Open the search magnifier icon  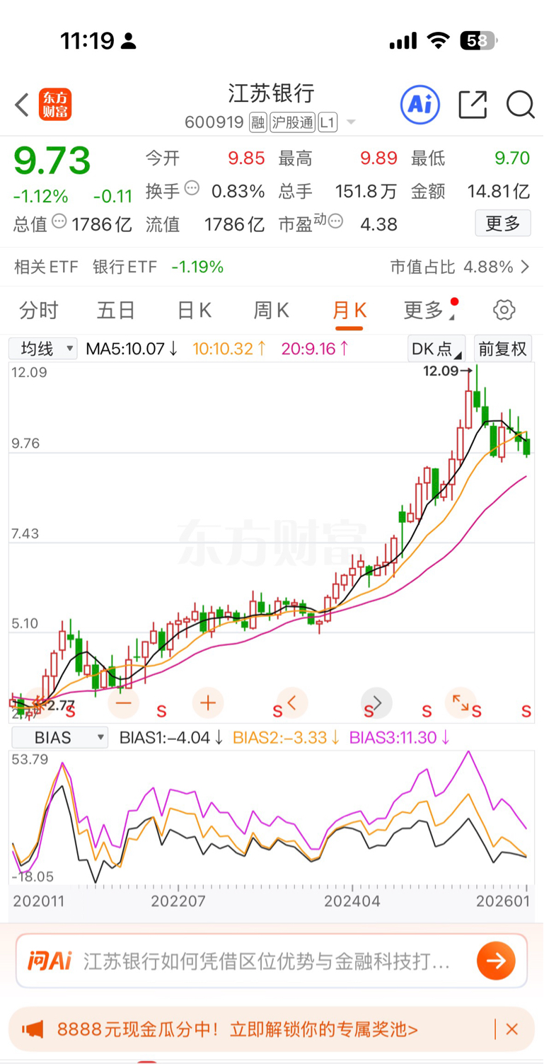point(520,105)
